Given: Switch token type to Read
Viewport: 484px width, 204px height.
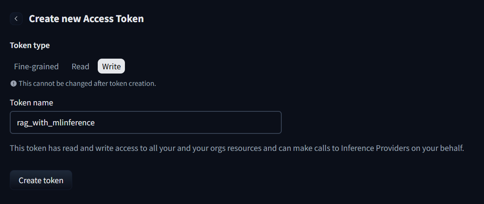Looking at the screenshot, I should point(80,67).
